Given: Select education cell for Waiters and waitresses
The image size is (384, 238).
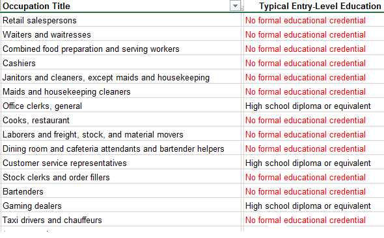Looking at the screenshot, I should [x=314, y=34].
